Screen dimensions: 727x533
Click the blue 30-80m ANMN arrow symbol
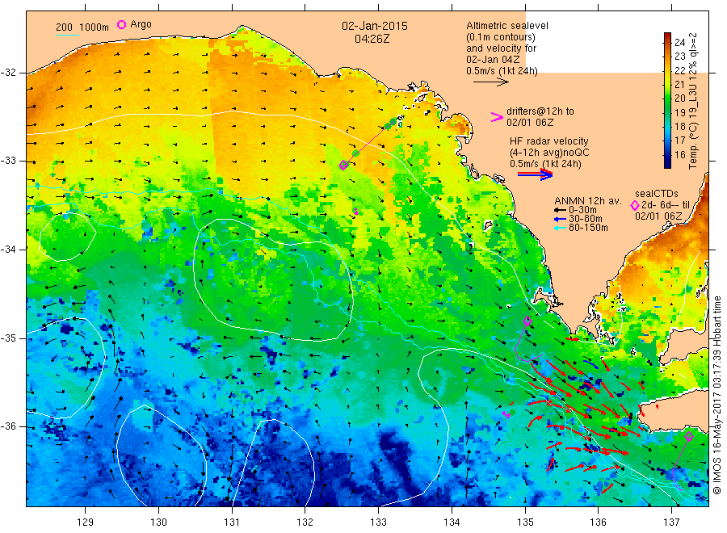tap(561, 219)
